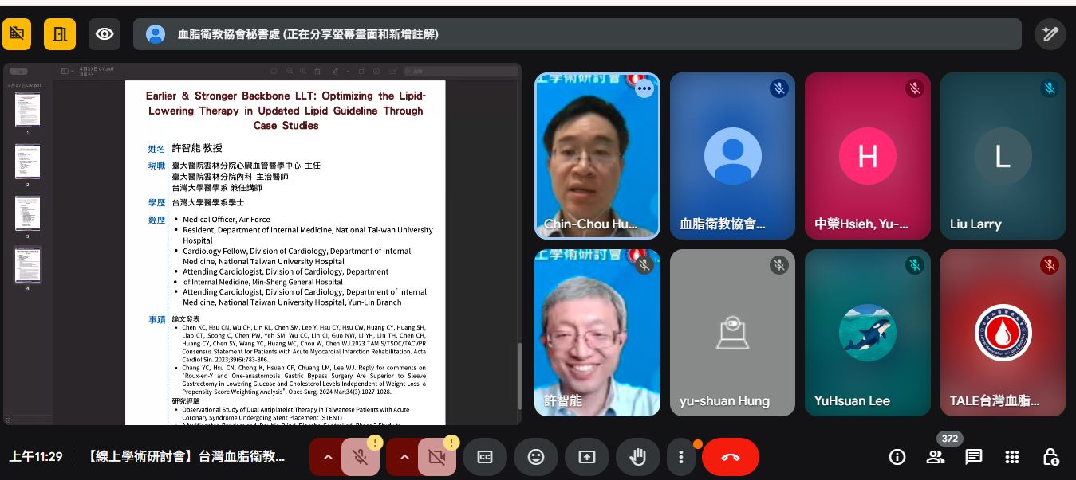Expand video settings arrow beside camera
Screen dimensions: 1076x480
coord(404,457)
